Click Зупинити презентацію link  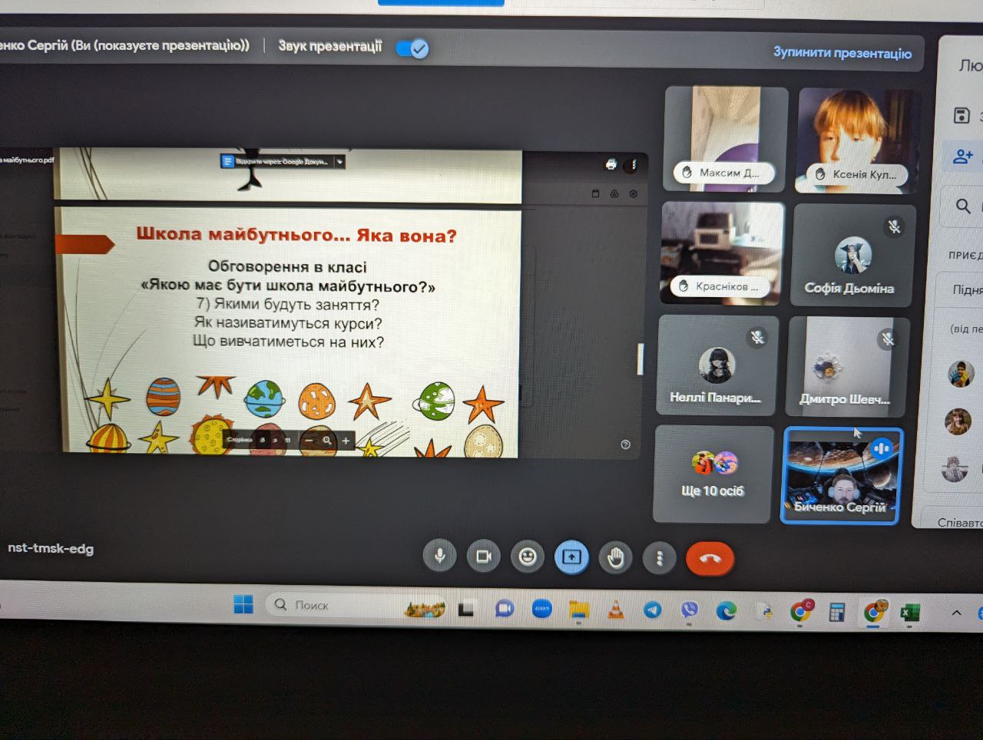click(842, 53)
